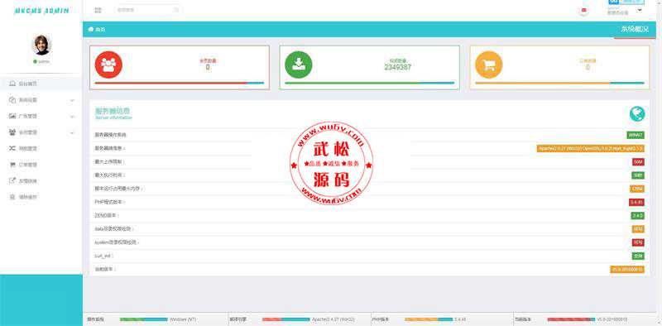Click the grid menu icon in top bar

(x=98, y=10)
